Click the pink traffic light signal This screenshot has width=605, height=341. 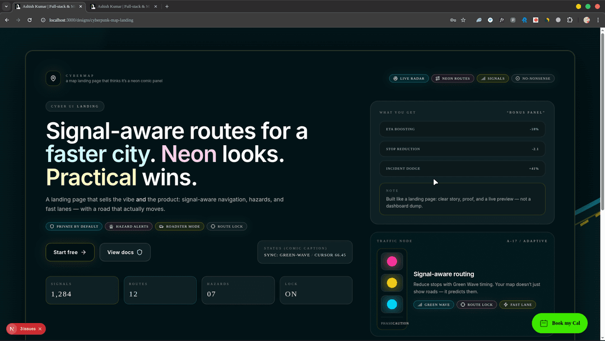[392, 261]
